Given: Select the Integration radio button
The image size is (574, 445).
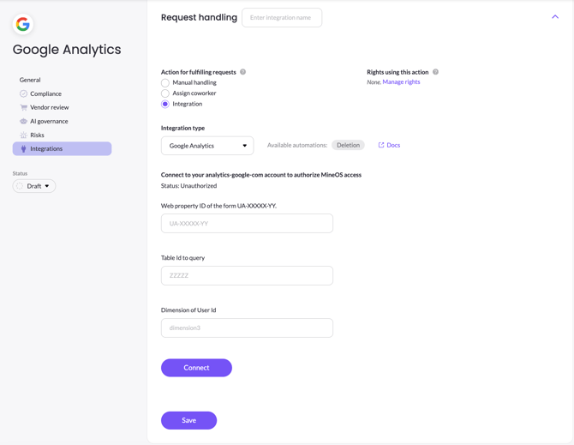Looking at the screenshot, I should click(x=165, y=104).
